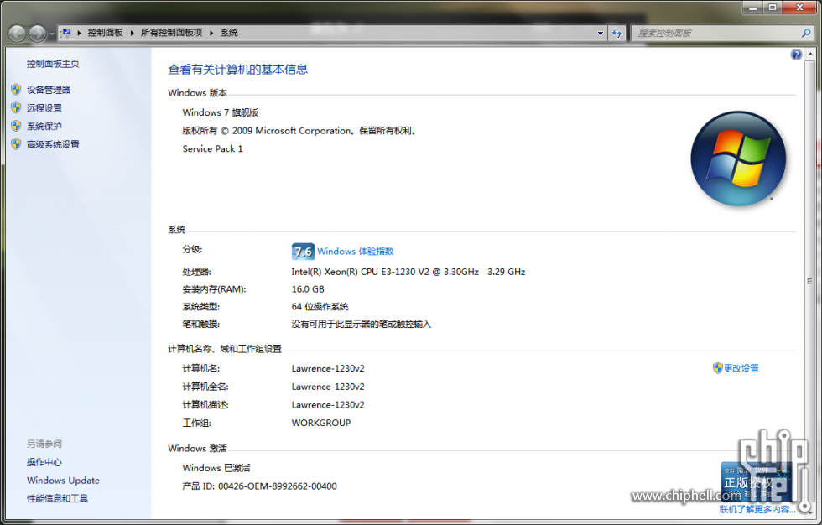Image resolution: width=822 pixels, height=525 pixels.
Task: Click Windows 7 旗舰版 edition text
Action: (x=220, y=112)
